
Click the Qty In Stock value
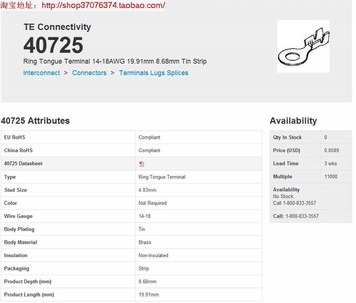326,137
